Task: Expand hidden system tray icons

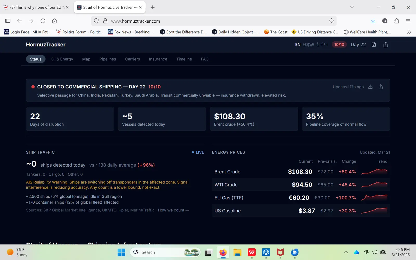Action: 346,252
